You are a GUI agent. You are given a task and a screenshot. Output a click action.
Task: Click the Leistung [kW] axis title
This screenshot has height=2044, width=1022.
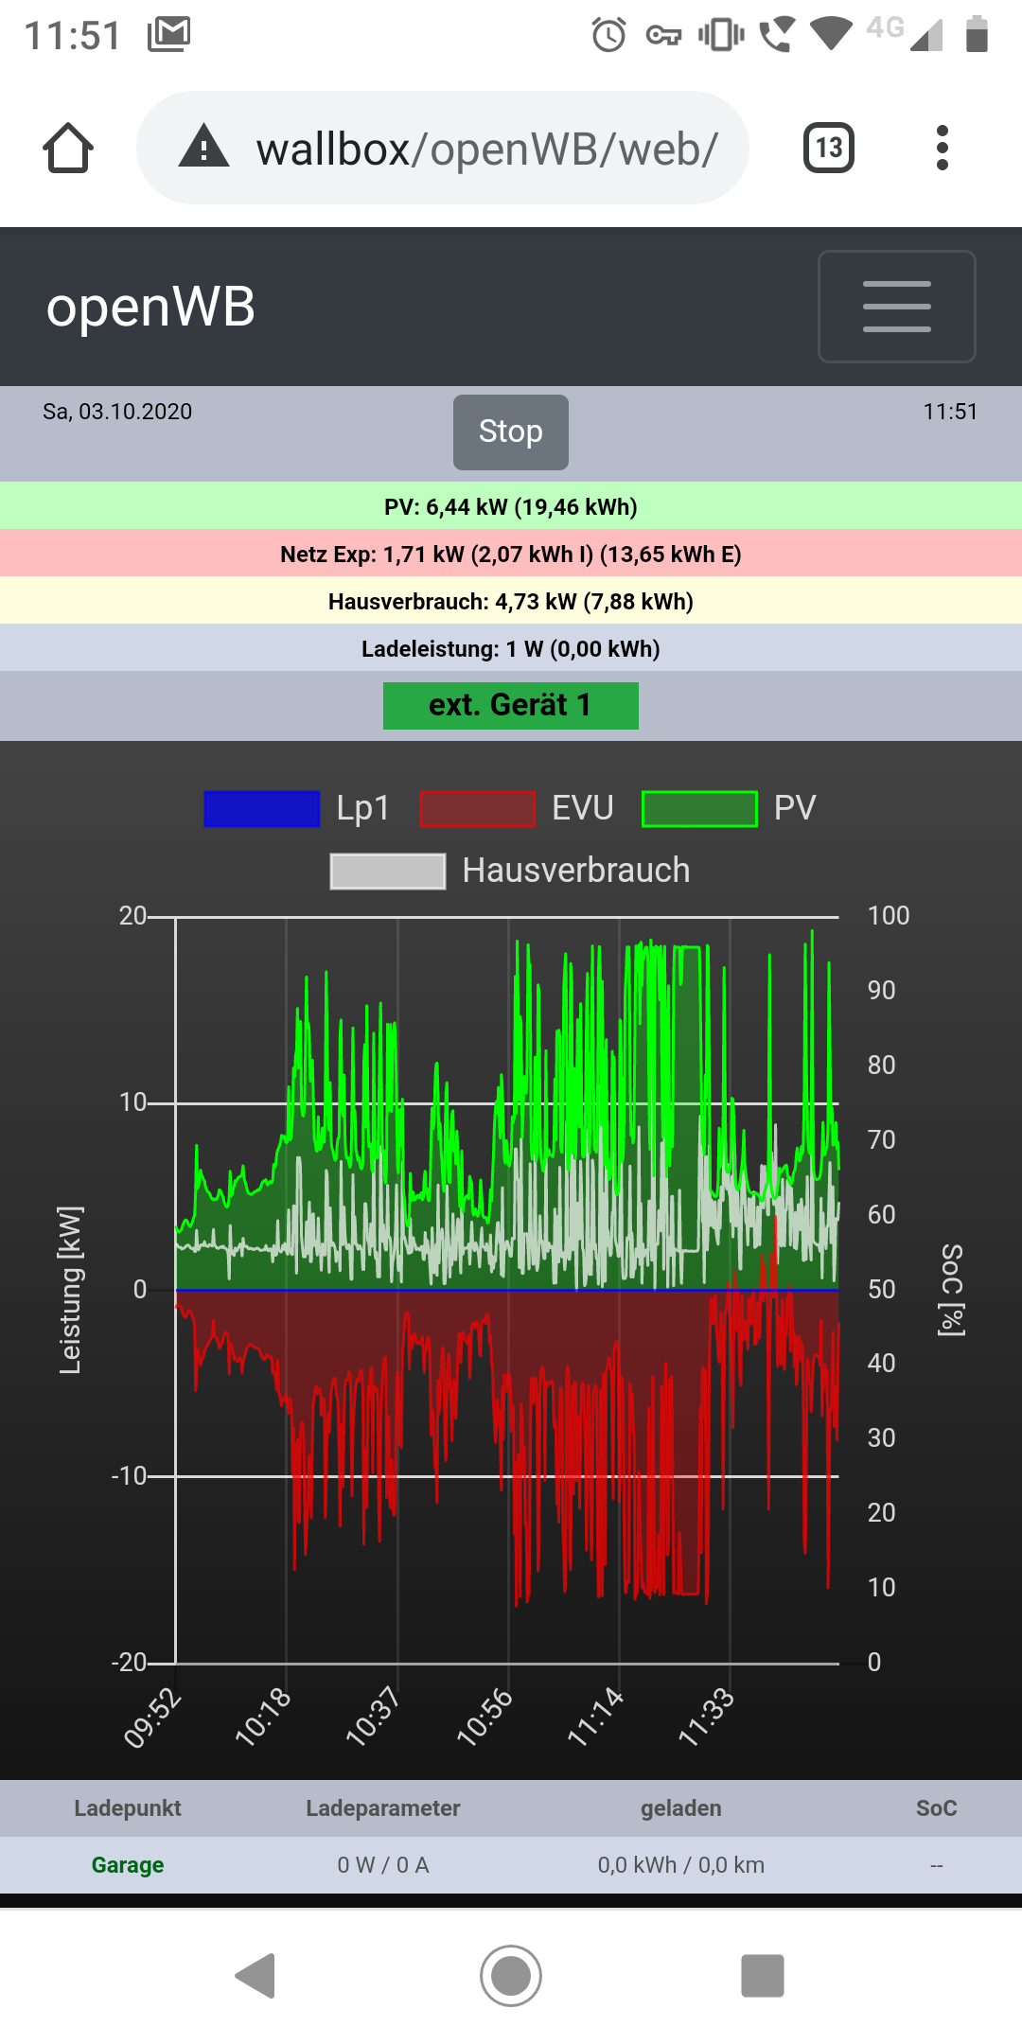(71, 1290)
